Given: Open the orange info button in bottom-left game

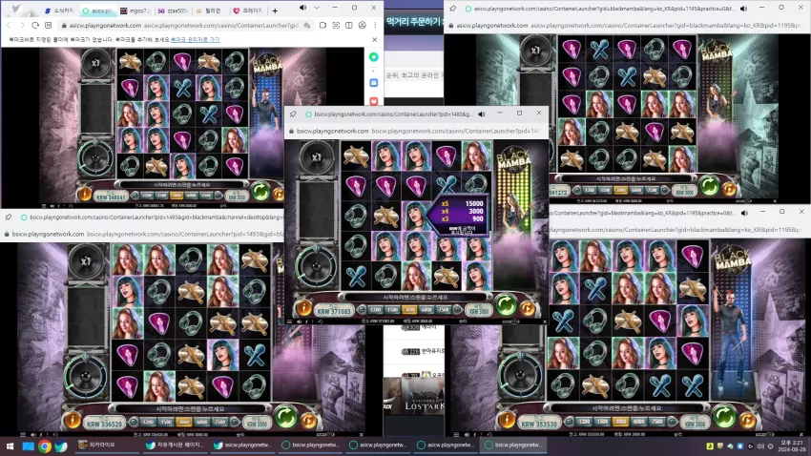Looking at the screenshot, I should [x=73, y=420].
